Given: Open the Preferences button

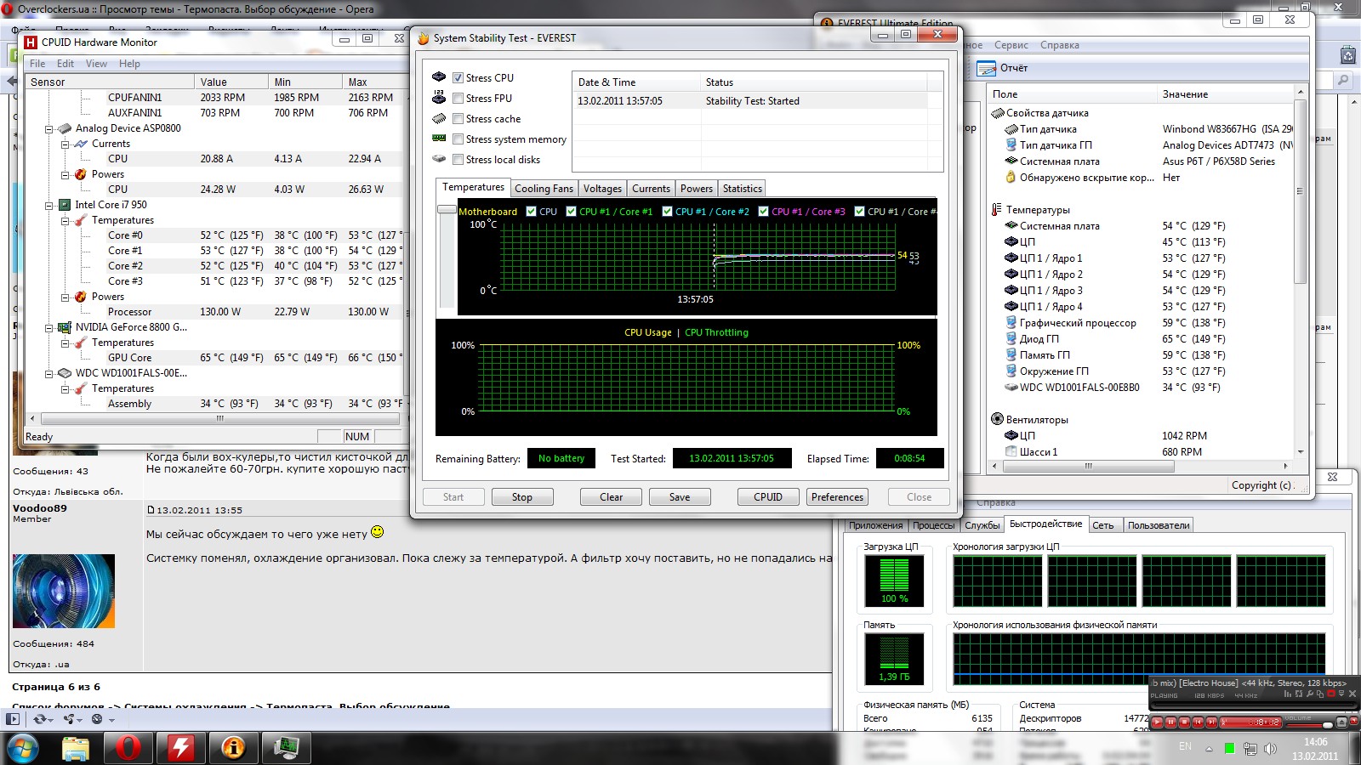Looking at the screenshot, I should pos(837,497).
